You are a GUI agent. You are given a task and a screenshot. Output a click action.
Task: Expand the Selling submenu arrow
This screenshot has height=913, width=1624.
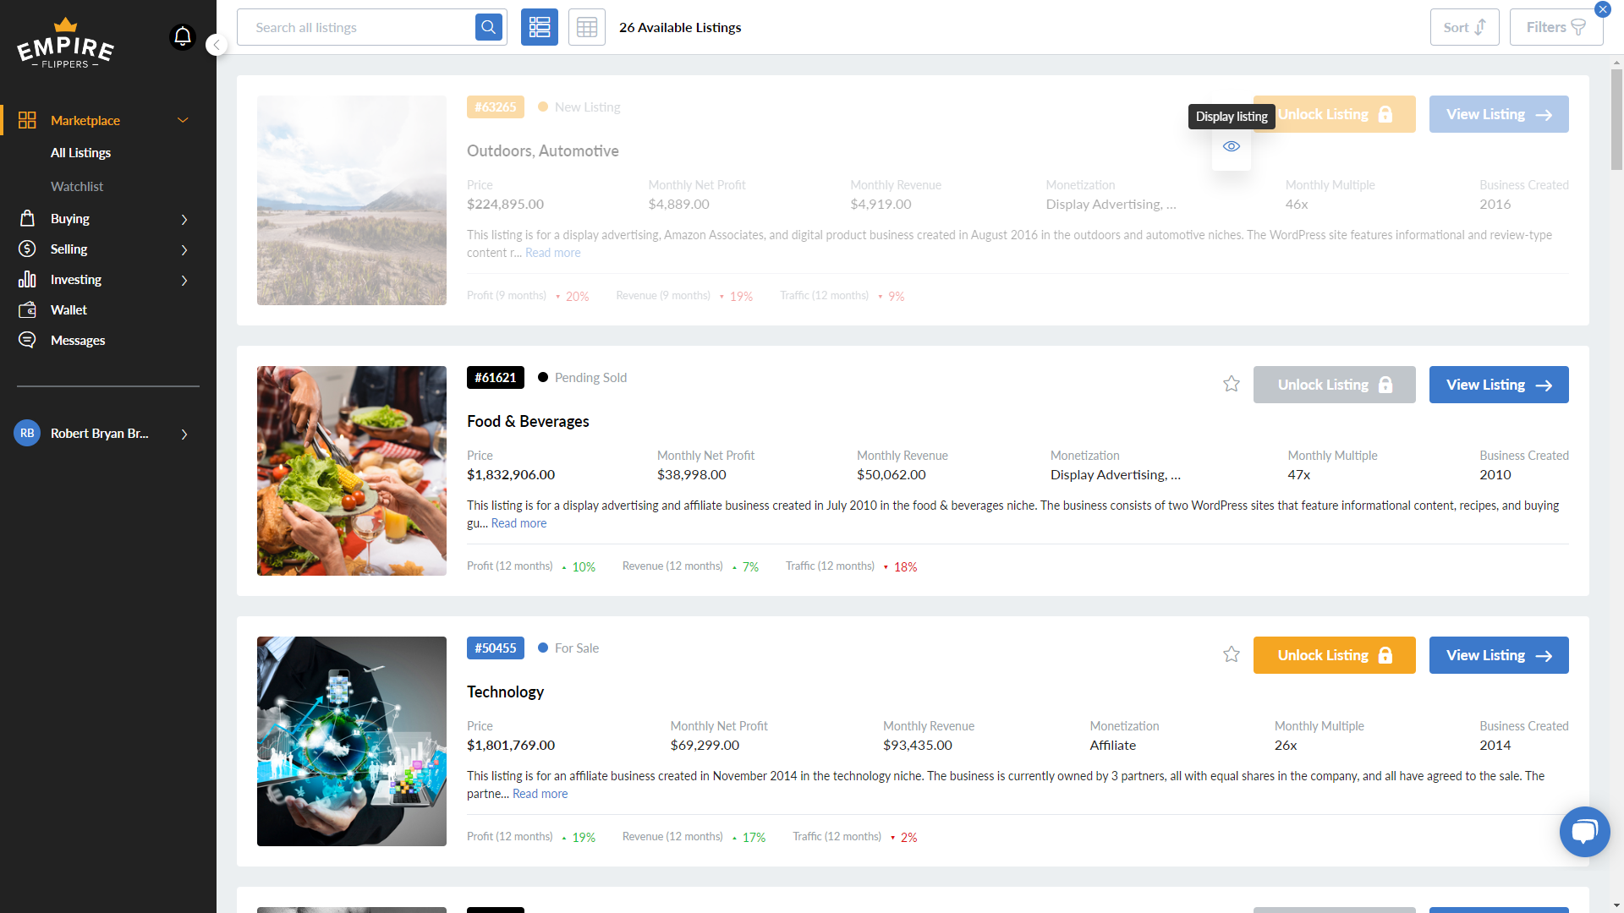tap(184, 249)
